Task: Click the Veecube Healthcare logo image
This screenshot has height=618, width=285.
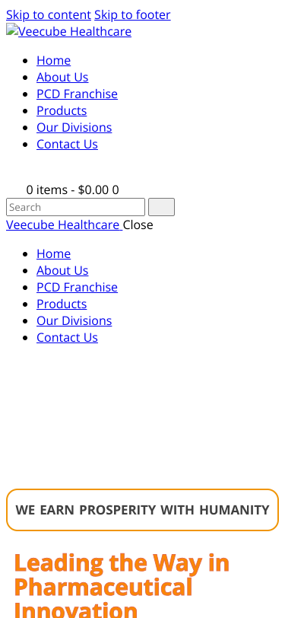Action: (x=69, y=31)
